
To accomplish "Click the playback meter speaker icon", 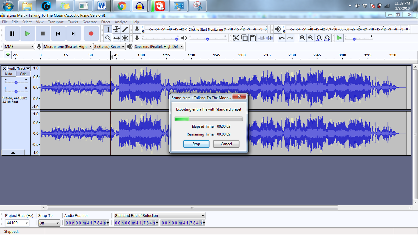I will click(278, 29).
